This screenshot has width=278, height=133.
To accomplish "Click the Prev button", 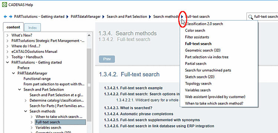I will tap(107, 59).
